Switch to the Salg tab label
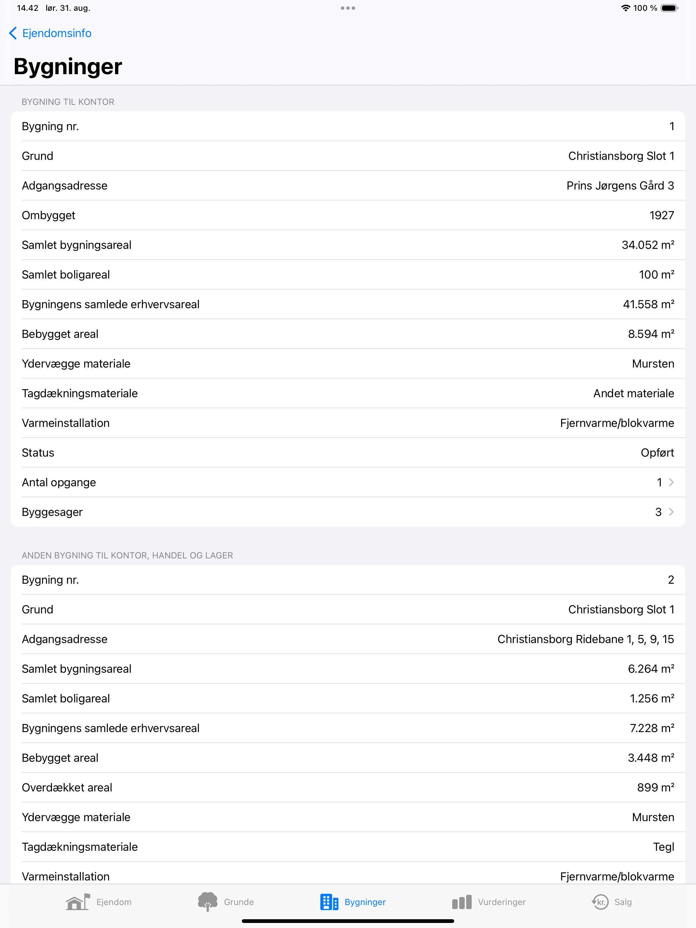 623,902
